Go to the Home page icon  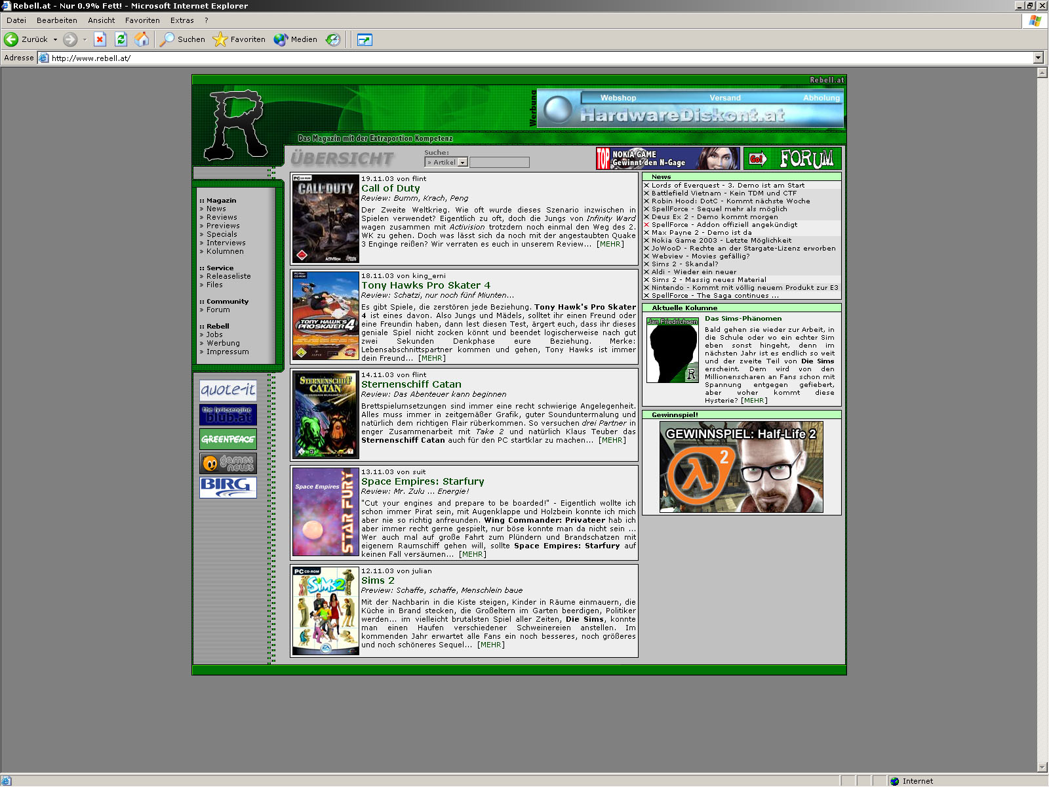point(142,39)
